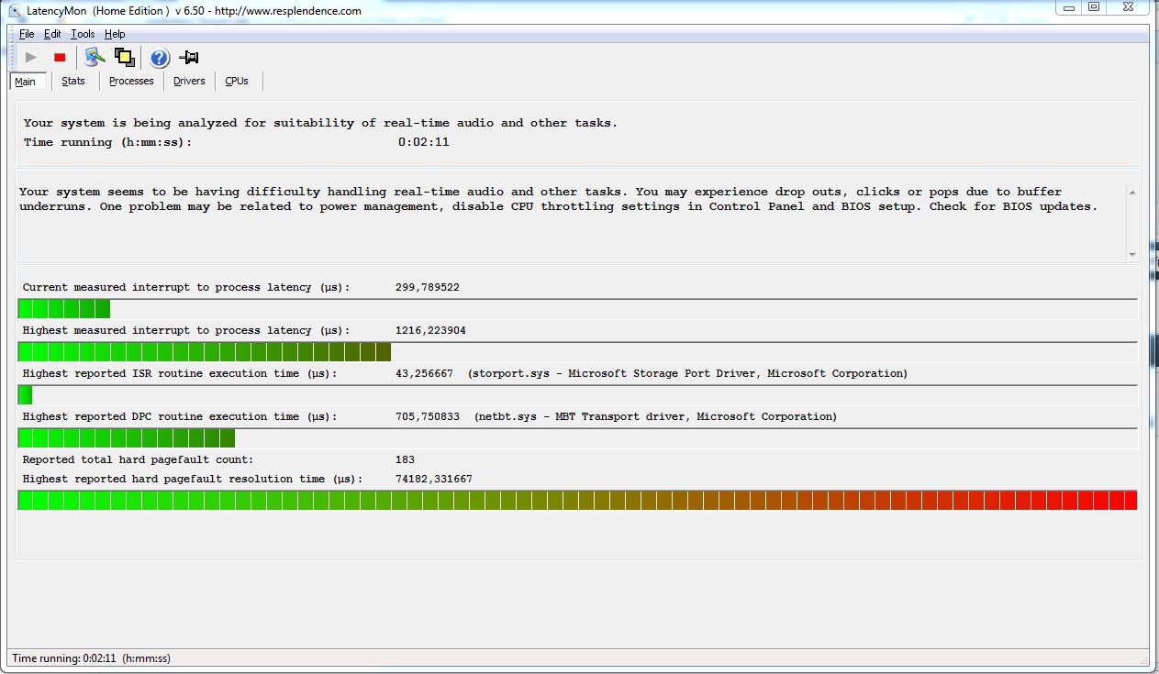Click the pin icon in the toolbar
This screenshot has height=674, width=1159.
189,58
